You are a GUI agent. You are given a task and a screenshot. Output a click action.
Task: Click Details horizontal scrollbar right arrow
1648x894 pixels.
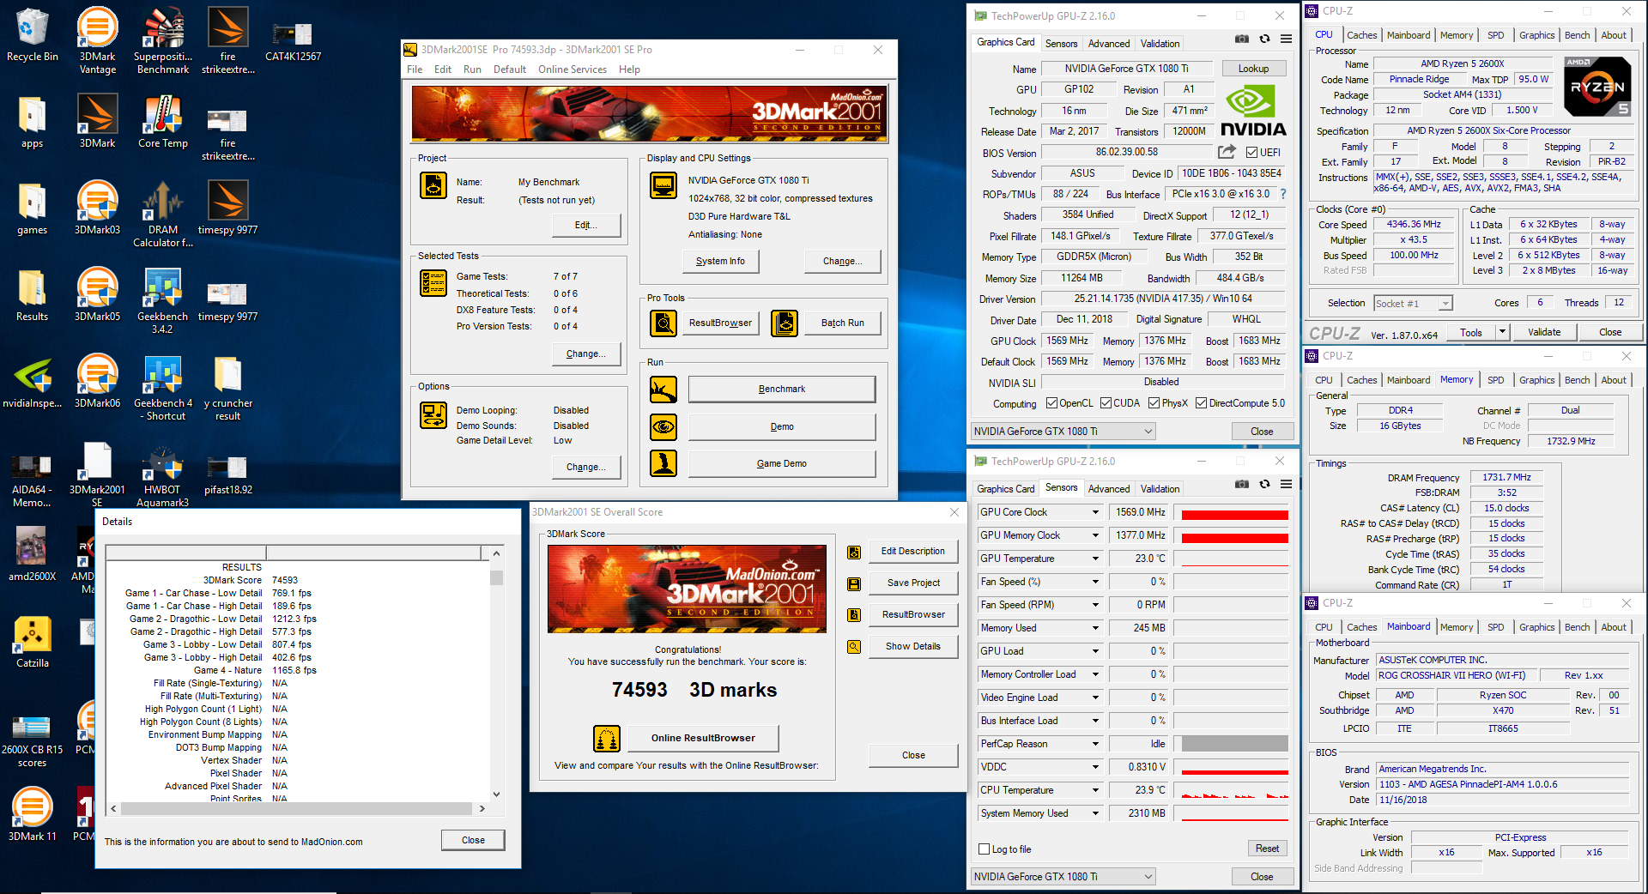tap(482, 808)
